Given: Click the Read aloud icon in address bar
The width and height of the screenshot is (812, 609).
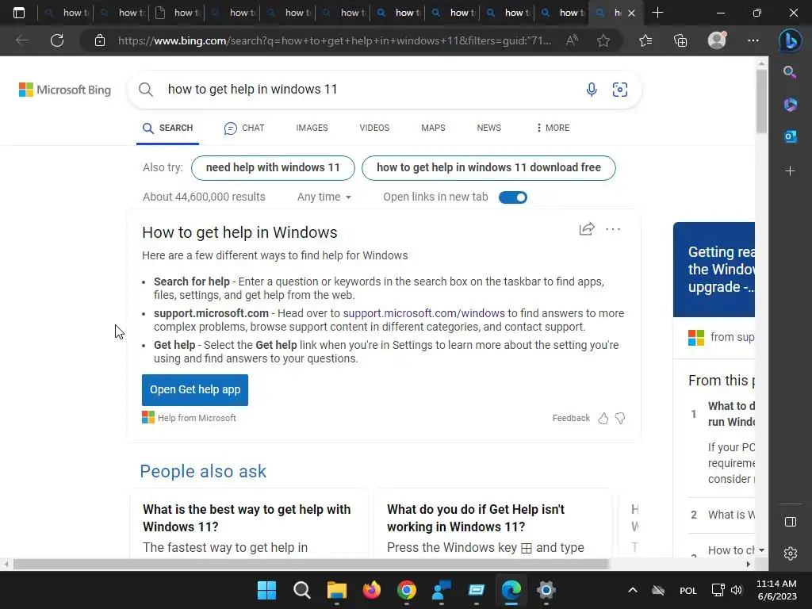Looking at the screenshot, I should click(x=572, y=40).
